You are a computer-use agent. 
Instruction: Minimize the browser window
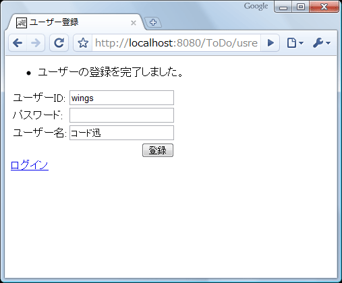tap(283, 7)
